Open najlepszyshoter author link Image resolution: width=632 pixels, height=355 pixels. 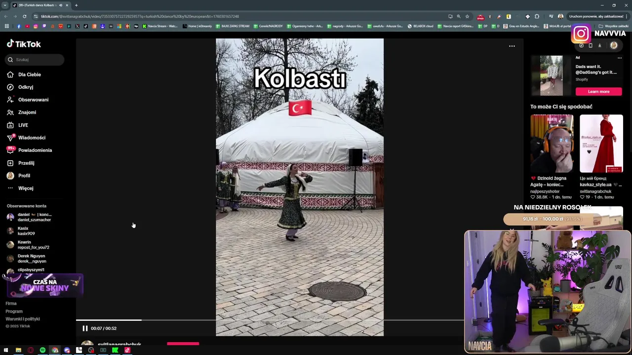pos(545,191)
